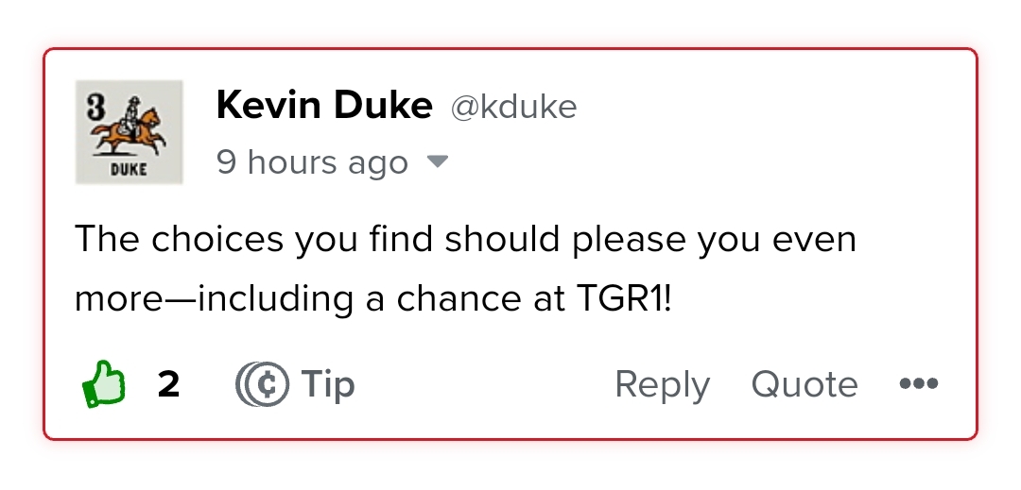Image resolution: width=1021 pixels, height=490 pixels.
Task: Click the Tip label to send a tip
Action: coord(327,384)
